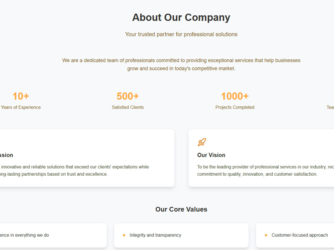This screenshot has width=334, height=250.
Task: Click the 'everything we do' value card
Action: coord(53,235)
